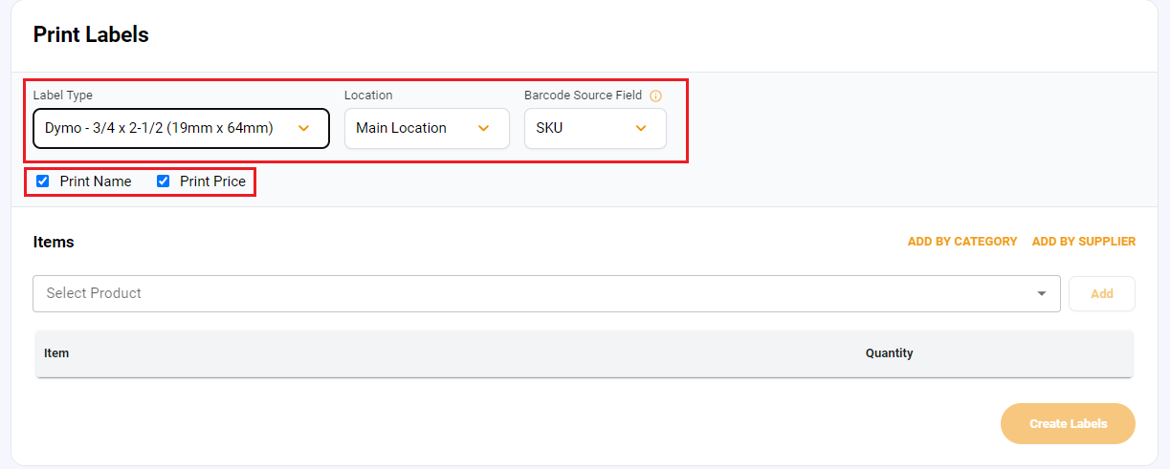Open the Main Location dropdown

[427, 128]
